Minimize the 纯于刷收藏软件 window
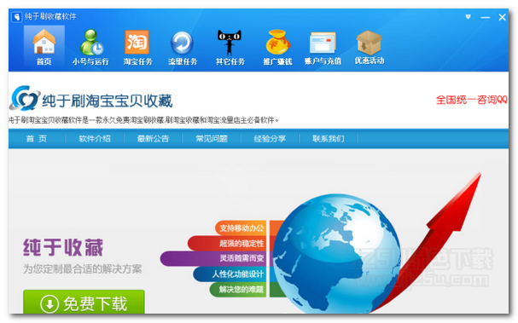The image size is (518, 323). click(x=485, y=17)
